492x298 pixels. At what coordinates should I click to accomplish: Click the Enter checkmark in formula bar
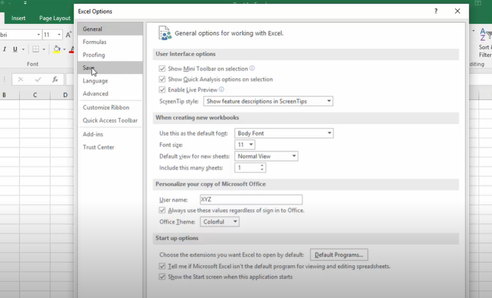pyautogui.click(x=38, y=79)
